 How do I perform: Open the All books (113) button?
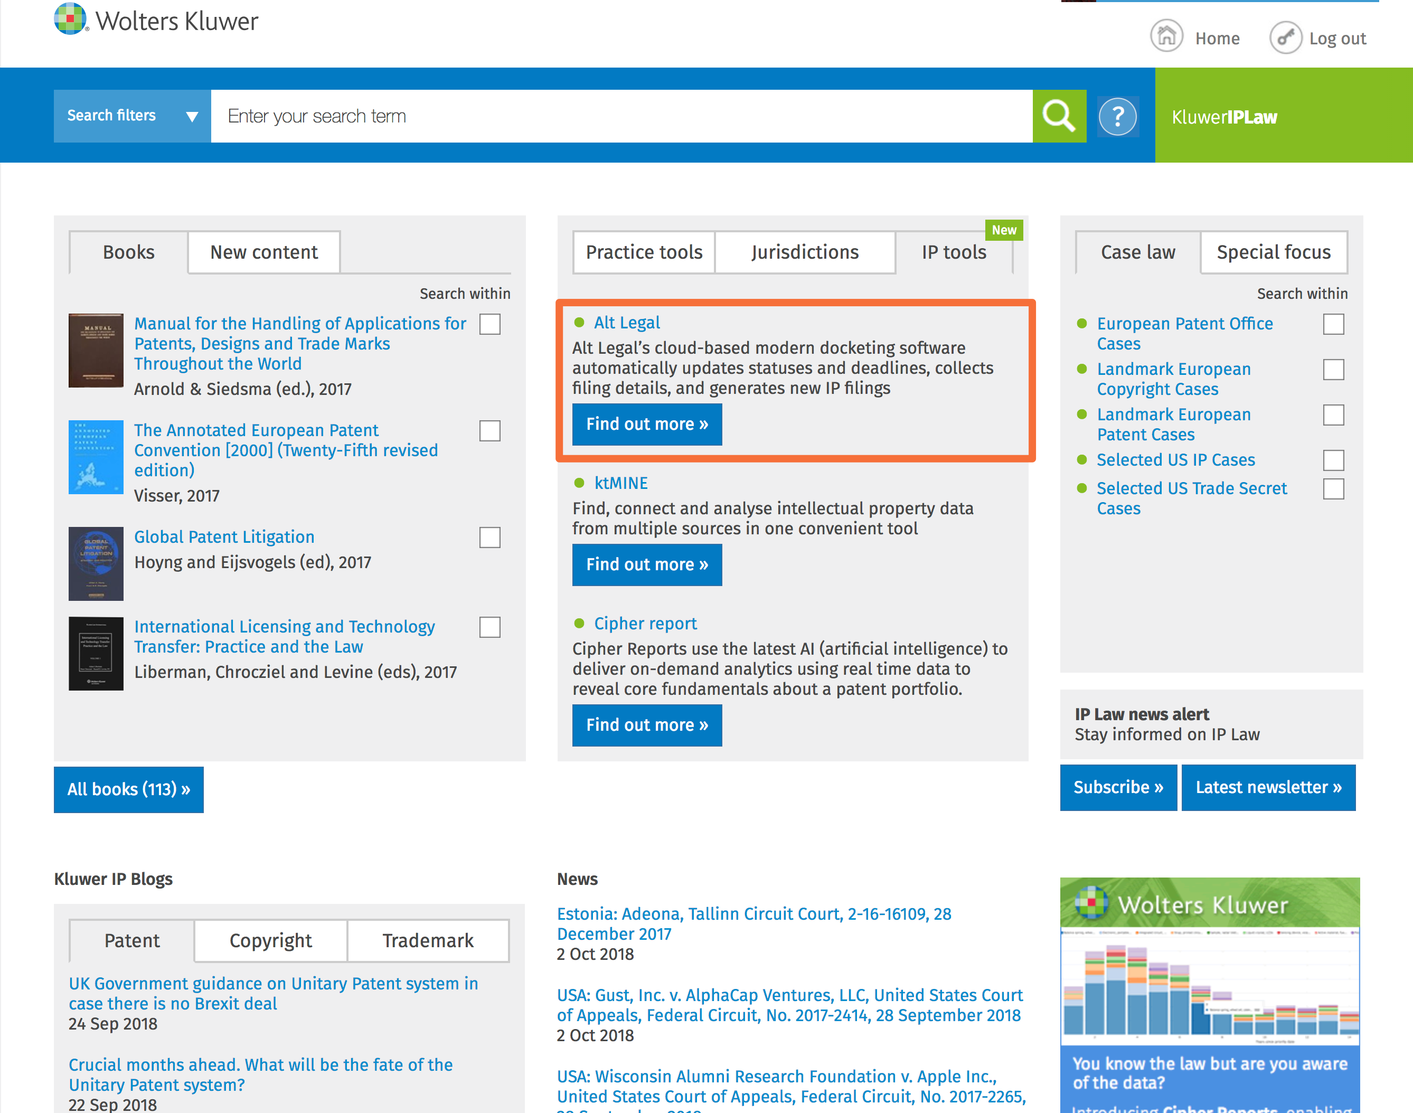128,789
